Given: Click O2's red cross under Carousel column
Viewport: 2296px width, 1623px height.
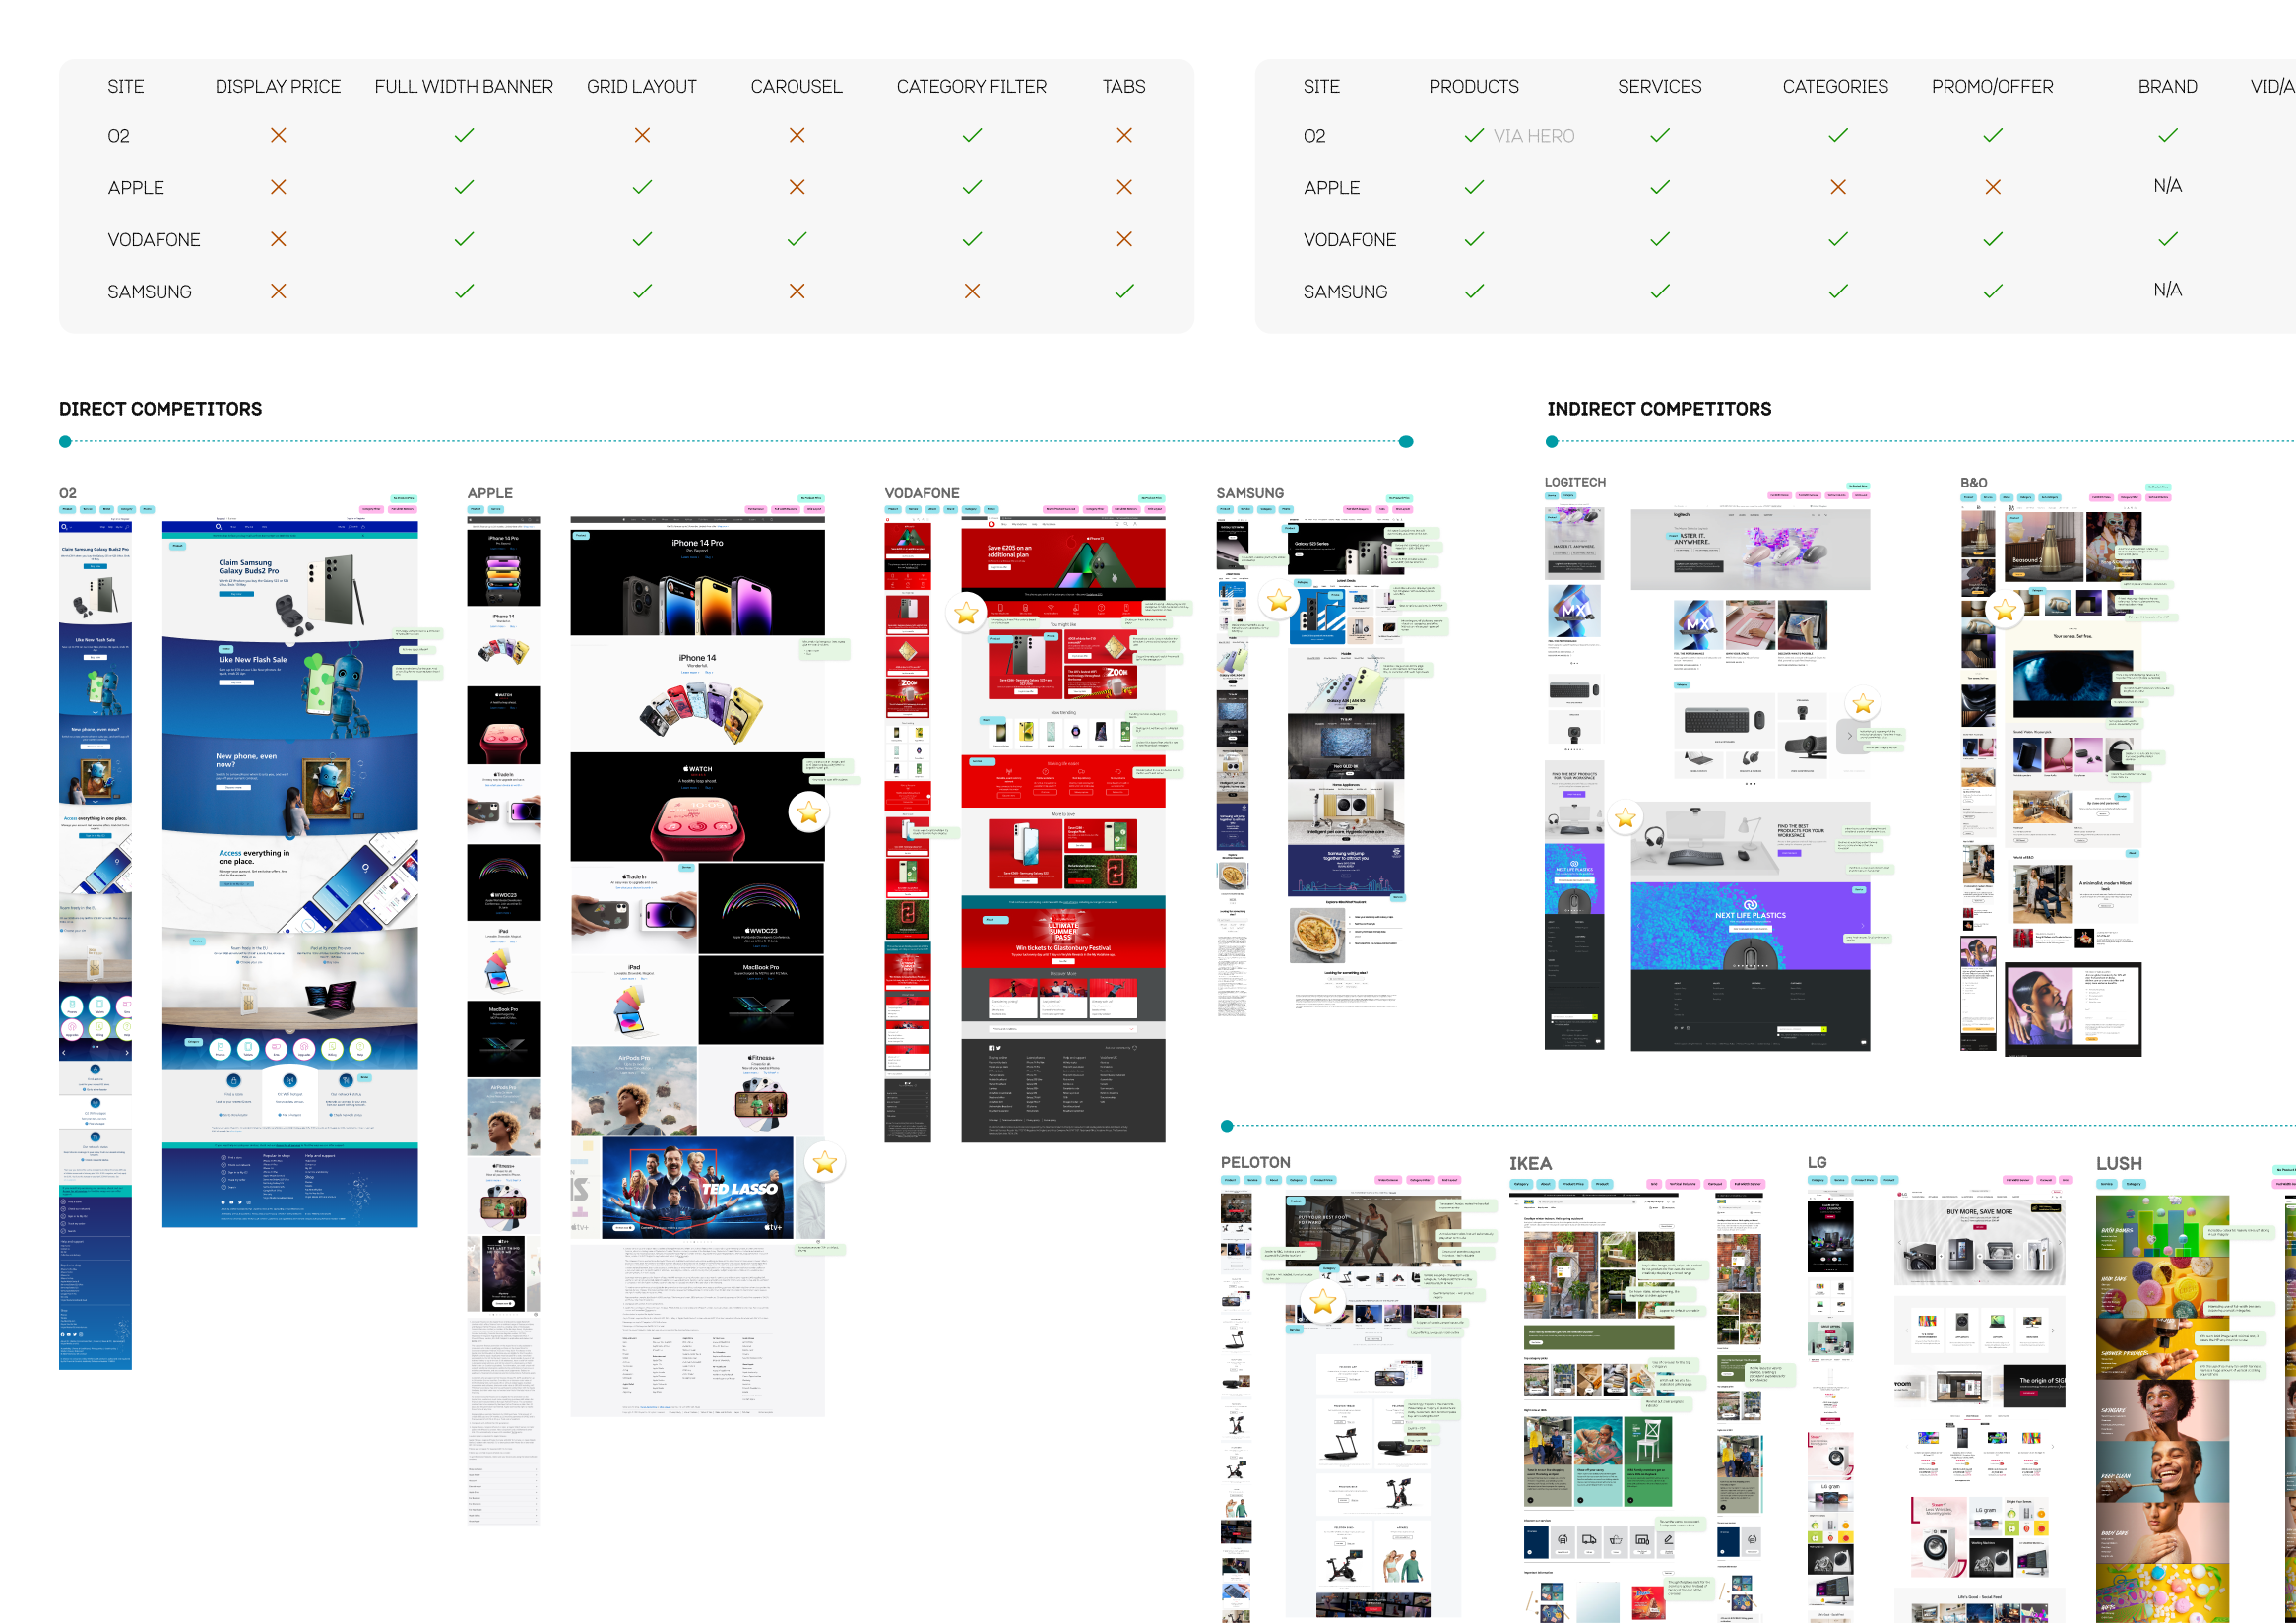Looking at the screenshot, I should coord(796,135).
